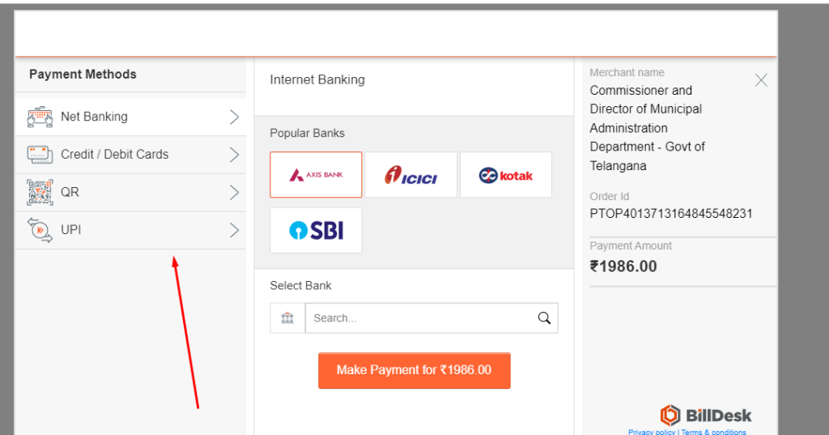Expand the QR payment chevron
The width and height of the screenshot is (829, 435).
[x=234, y=192]
